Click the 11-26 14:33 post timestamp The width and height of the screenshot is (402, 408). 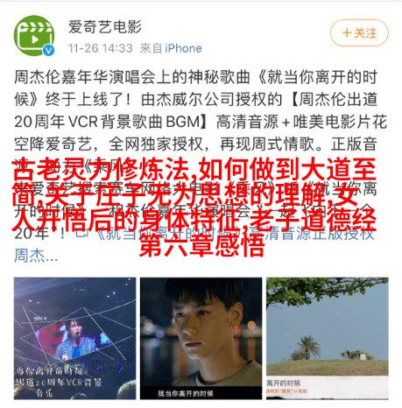(x=101, y=48)
